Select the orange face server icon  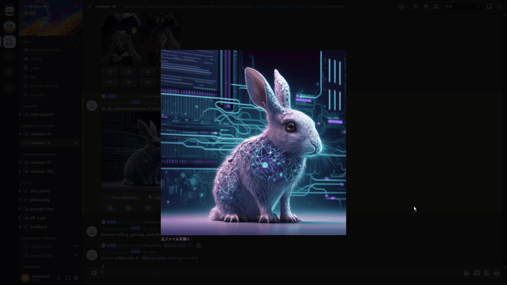click(10, 27)
